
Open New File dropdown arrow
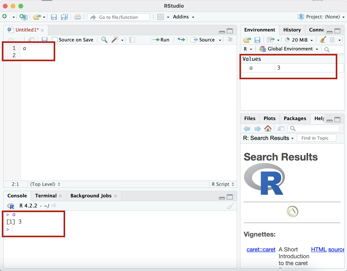click(14, 17)
